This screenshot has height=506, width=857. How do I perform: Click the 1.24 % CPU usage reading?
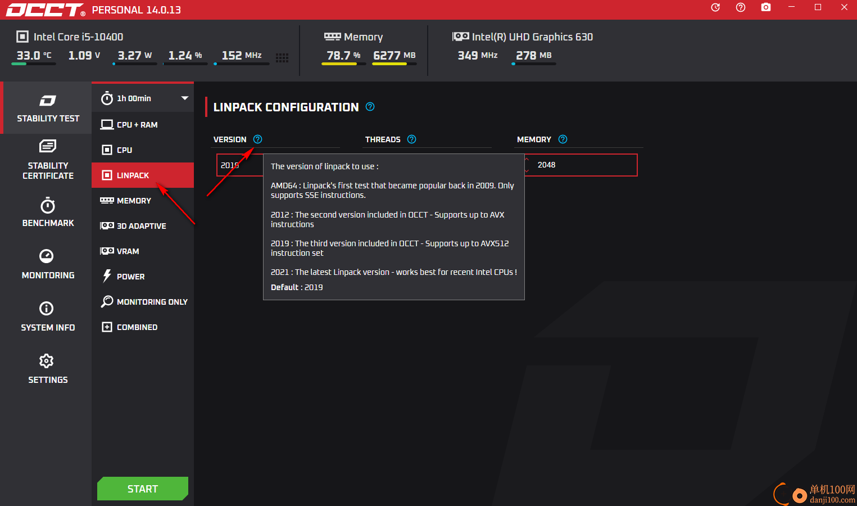pyautogui.click(x=185, y=56)
